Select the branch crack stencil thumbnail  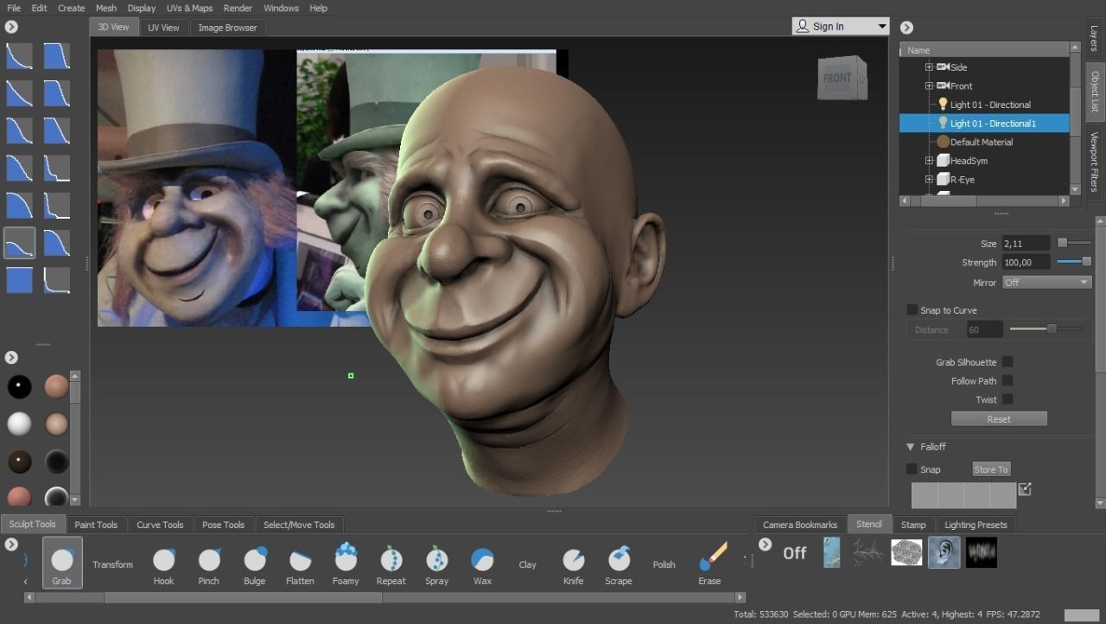[x=868, y=552]
